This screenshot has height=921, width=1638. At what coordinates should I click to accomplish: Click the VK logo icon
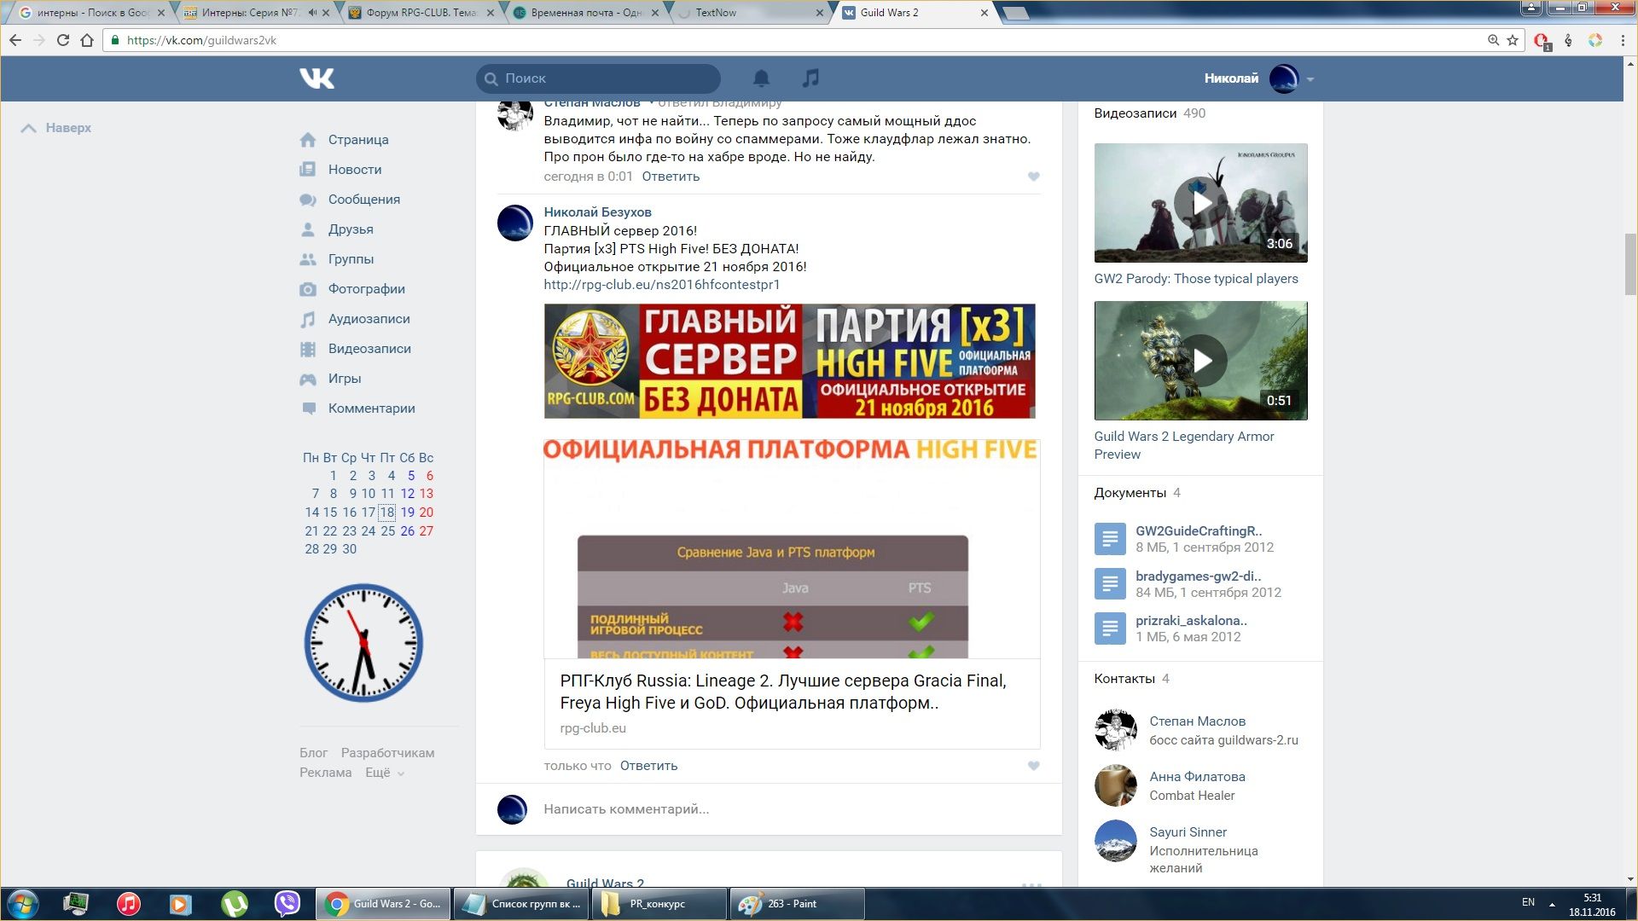pos(317,78)
